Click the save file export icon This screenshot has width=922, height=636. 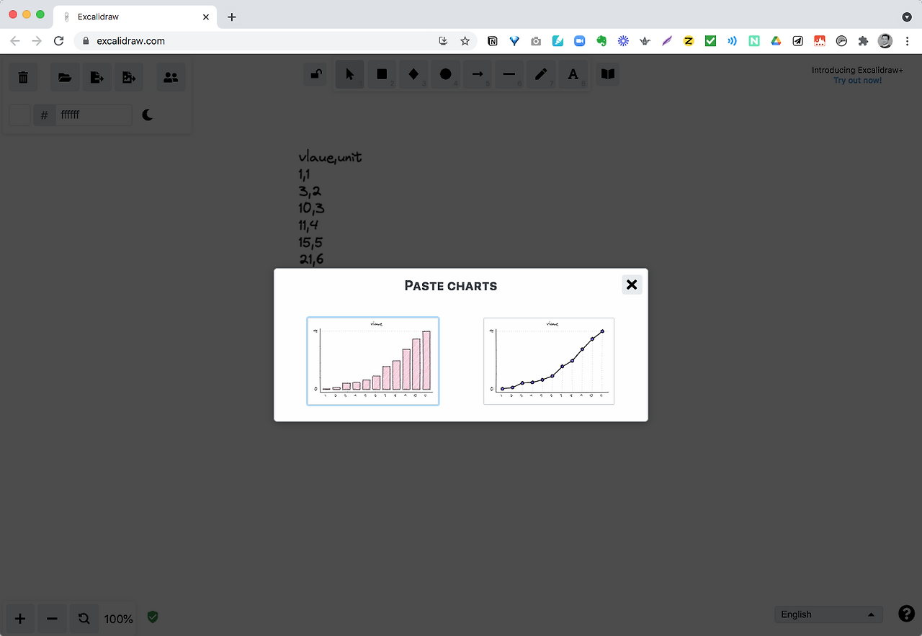(97, 77)
